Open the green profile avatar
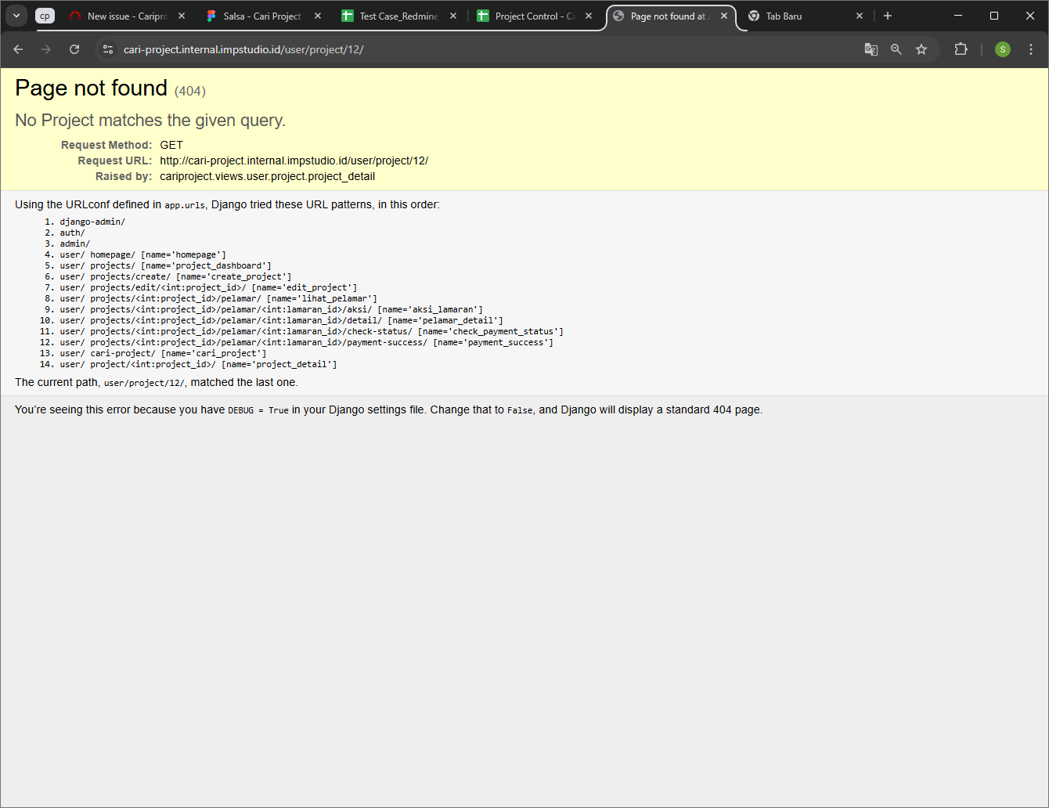Screen dimensions: 1049x808 point(1002,49)
